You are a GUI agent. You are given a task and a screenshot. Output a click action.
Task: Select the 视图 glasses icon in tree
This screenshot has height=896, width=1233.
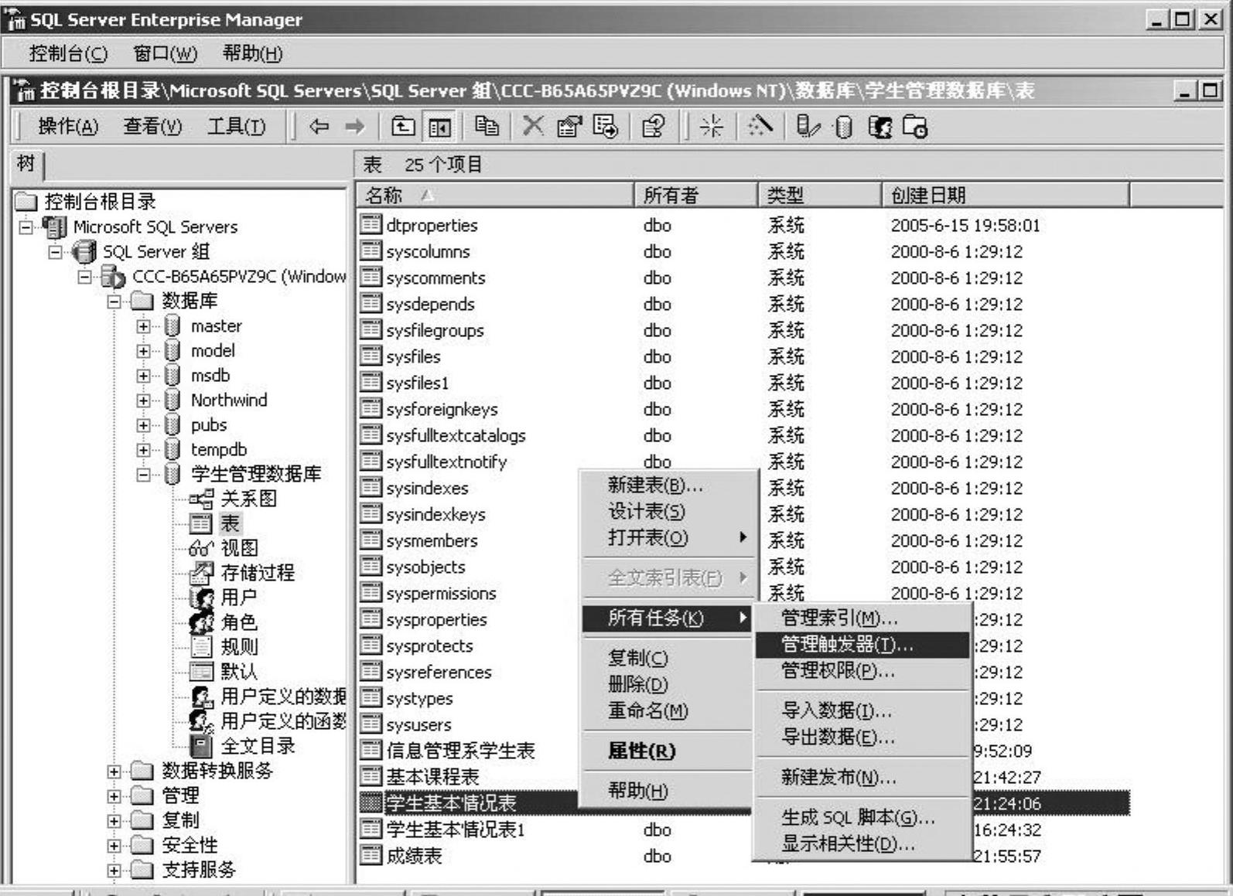pyautogui.click(x=202, y=548)
